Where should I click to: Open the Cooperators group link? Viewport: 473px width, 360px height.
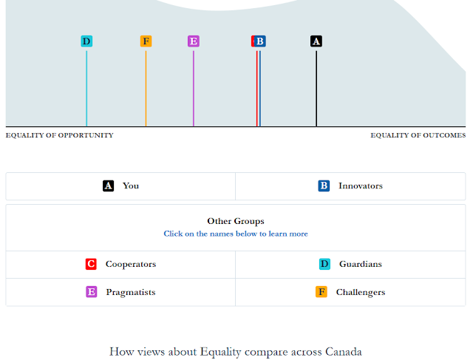click(131, 264)
